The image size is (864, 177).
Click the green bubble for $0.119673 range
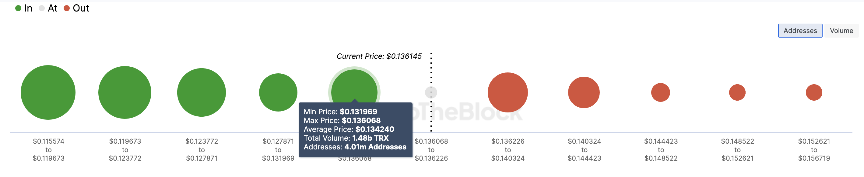point(125,92)
